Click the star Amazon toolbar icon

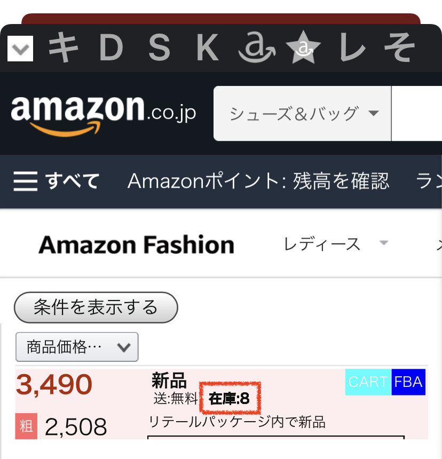[x=303, y=49]
